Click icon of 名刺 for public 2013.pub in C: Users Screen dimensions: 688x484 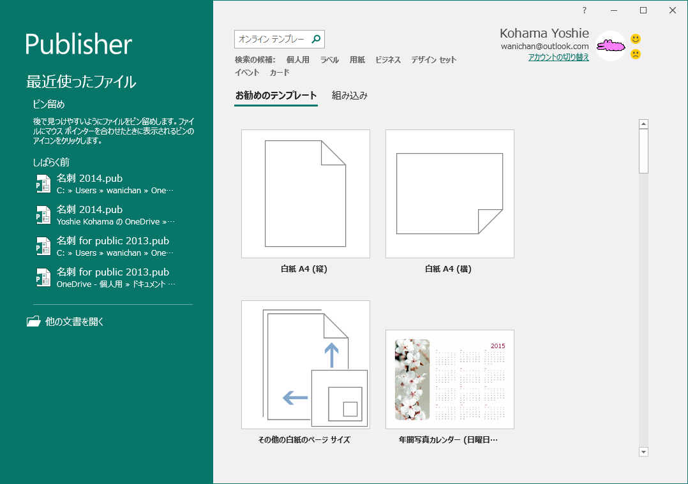point(43,246)
